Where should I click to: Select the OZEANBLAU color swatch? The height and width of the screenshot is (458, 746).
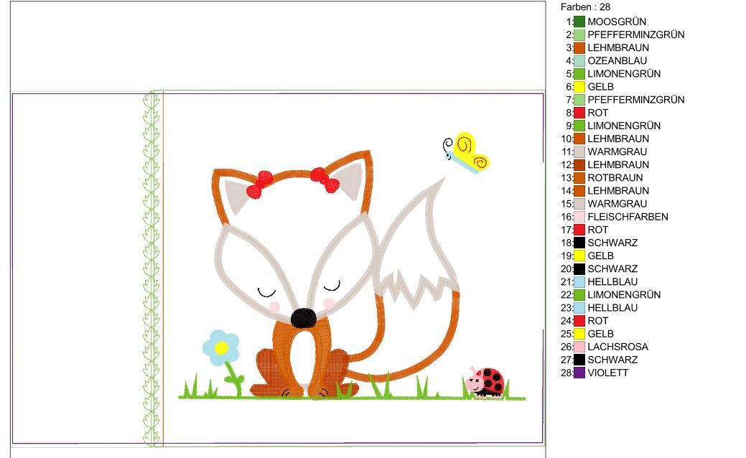579,61
